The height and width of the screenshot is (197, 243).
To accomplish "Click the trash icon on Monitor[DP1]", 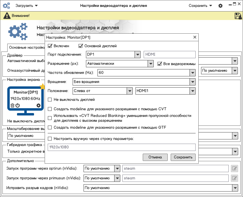I will 12,105.
